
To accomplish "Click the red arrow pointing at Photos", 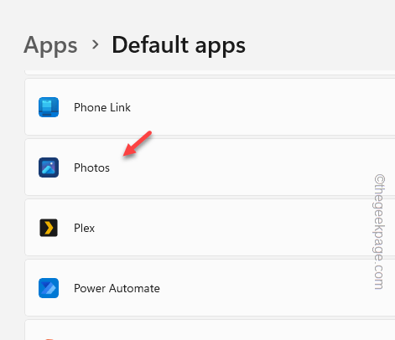I will coord(138,143).
